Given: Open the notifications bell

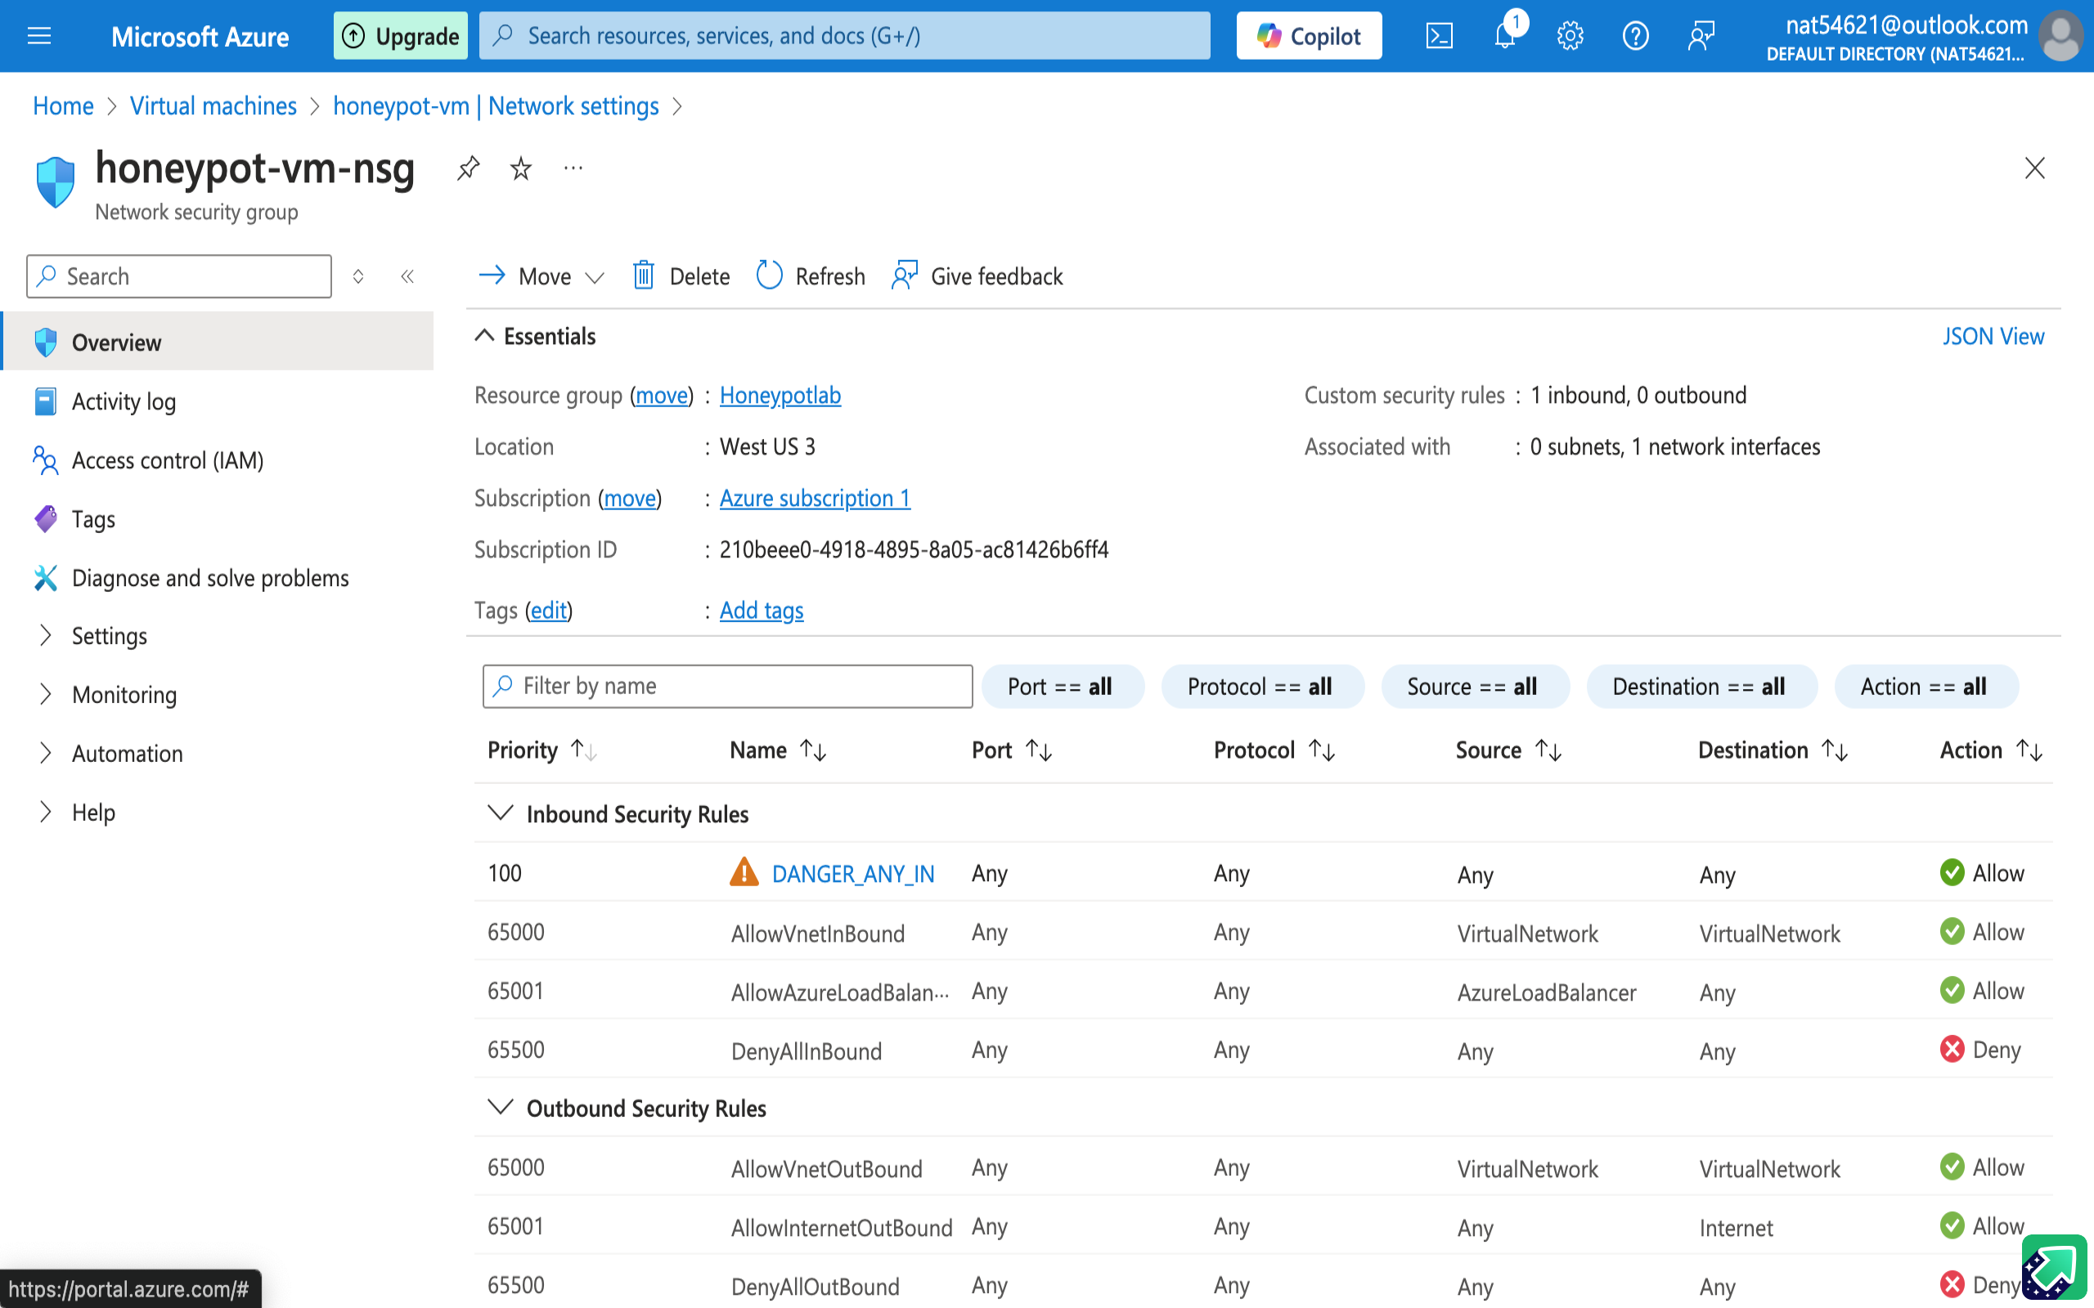Looking at the screenshot, I should pos(1505,35).
